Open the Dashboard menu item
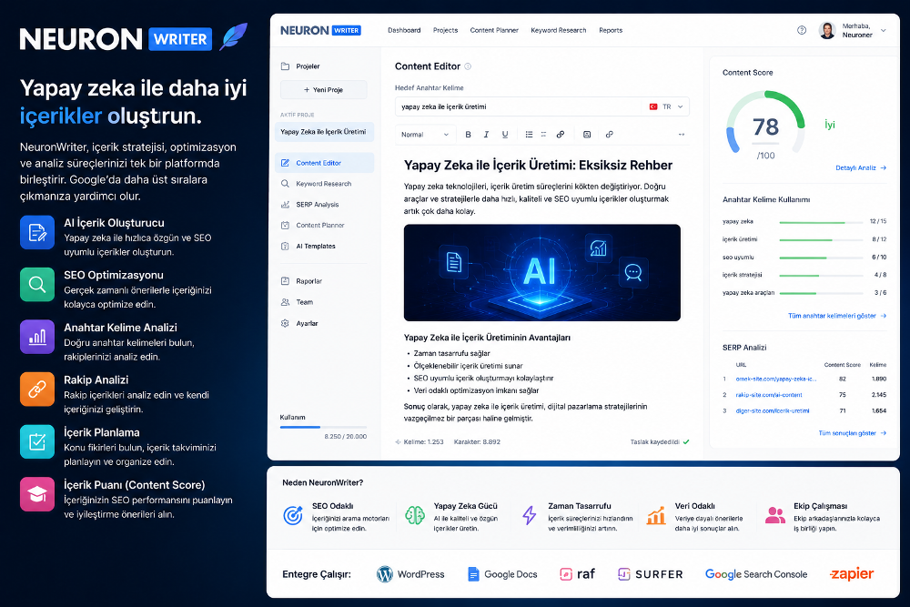 coord(404,30)
